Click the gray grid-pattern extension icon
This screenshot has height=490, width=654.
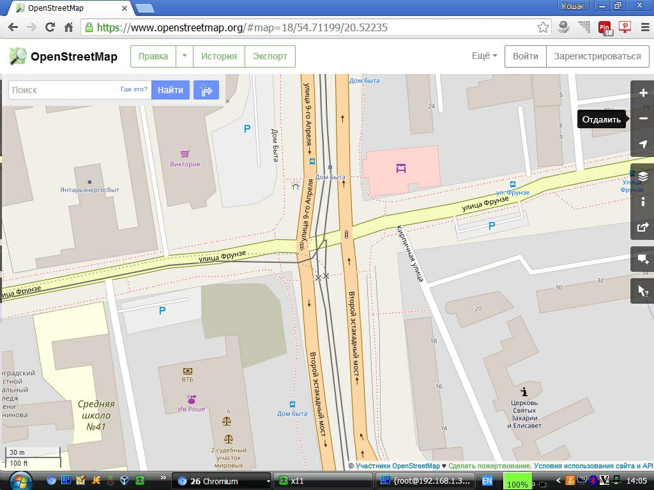point(584,27)
